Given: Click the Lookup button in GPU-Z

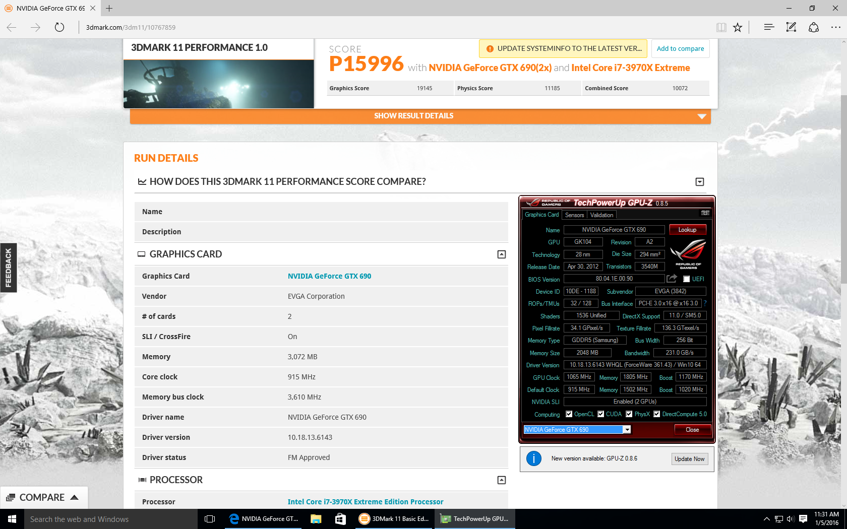Looking at the screenshot, I should pos(687,230).
